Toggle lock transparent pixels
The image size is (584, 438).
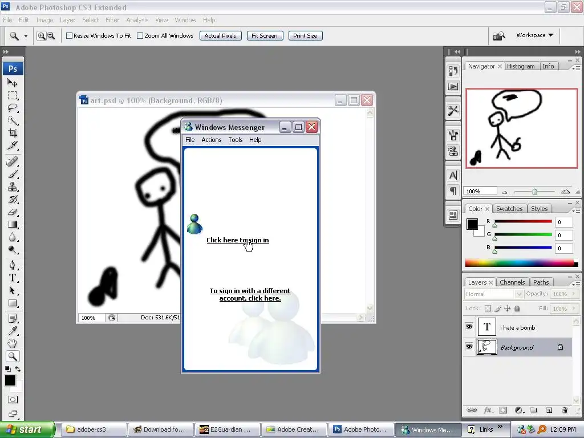click(x=488, y=309)
